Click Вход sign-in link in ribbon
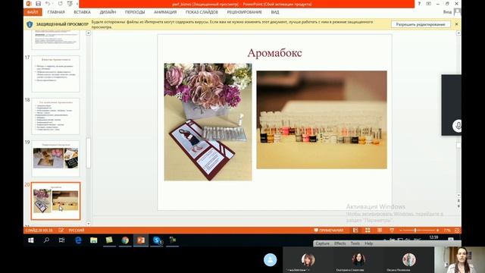Viewport: 485px width, 273px height. click(x=447, y=12)
